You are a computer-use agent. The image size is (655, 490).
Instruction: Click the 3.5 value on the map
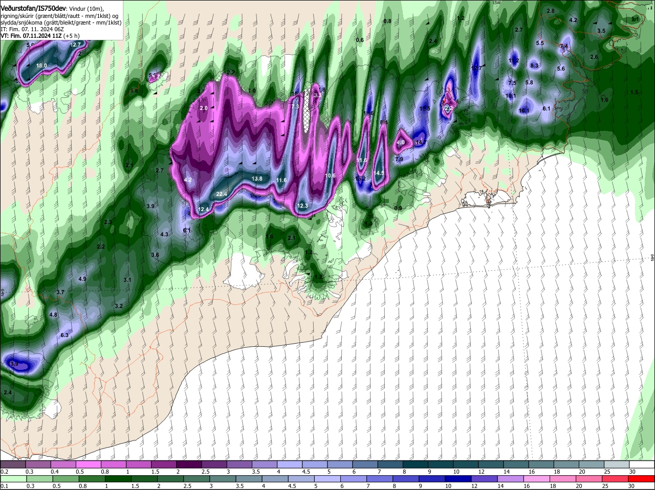point(601,31)
